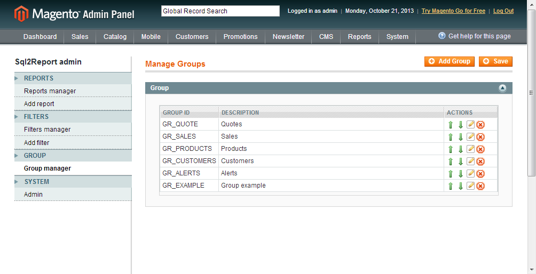Move GR_SALES group down
This screenshot has height=274, width=536.
[x=460, y=137]
